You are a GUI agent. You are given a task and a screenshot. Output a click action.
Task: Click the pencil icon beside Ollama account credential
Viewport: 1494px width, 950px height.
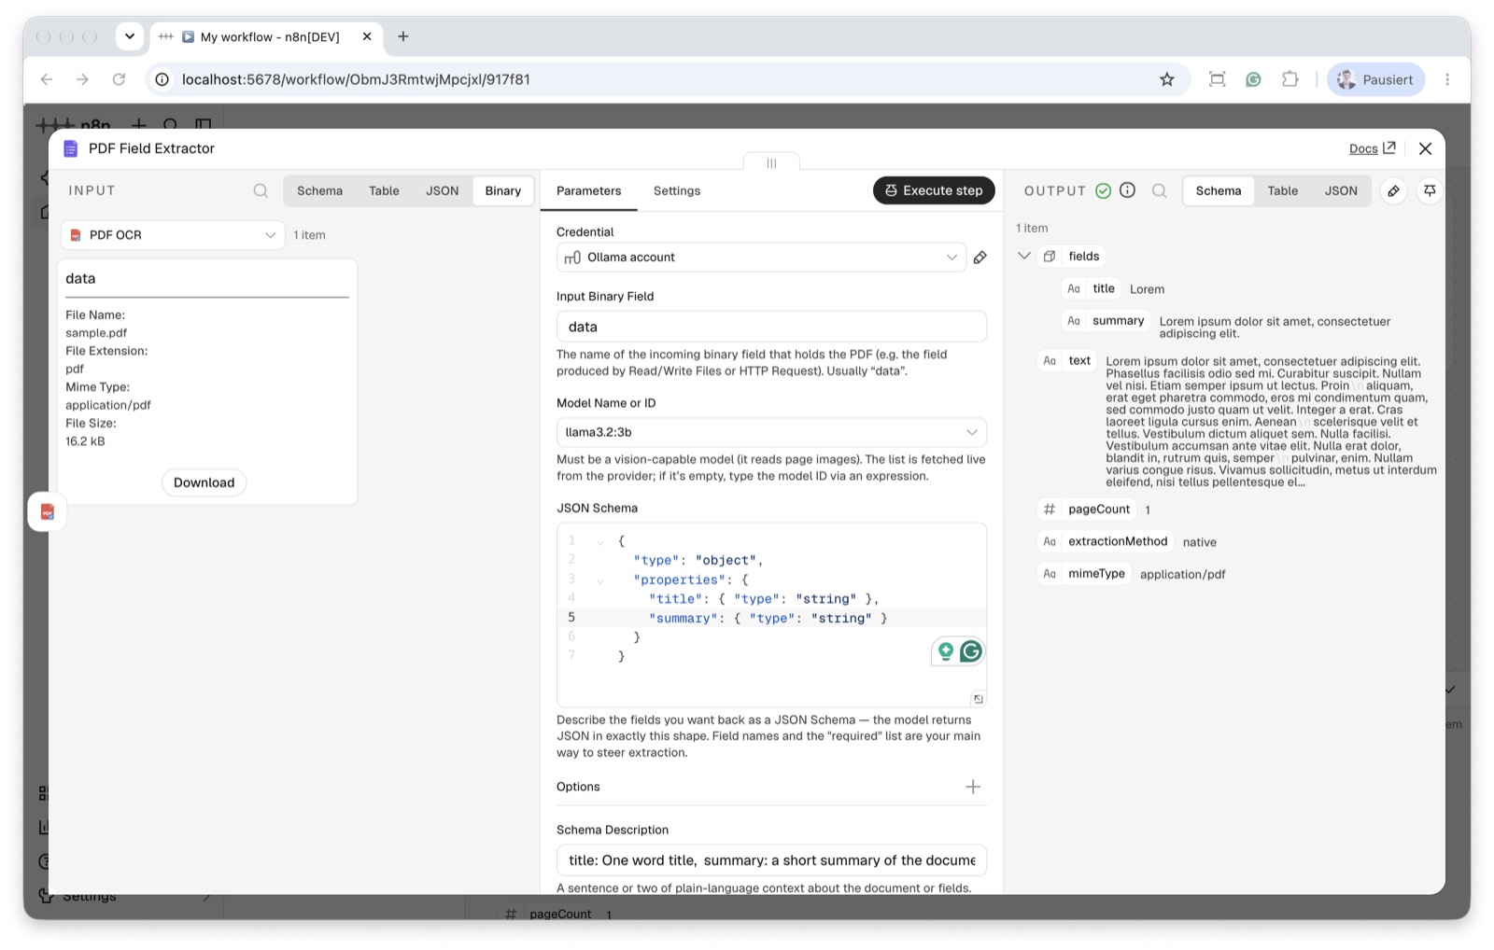pyautogui.click(x=980, y=258)
